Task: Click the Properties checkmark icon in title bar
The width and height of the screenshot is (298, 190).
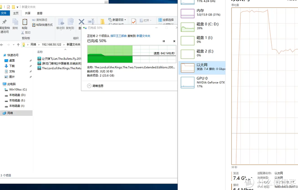Action: (8, 7)
